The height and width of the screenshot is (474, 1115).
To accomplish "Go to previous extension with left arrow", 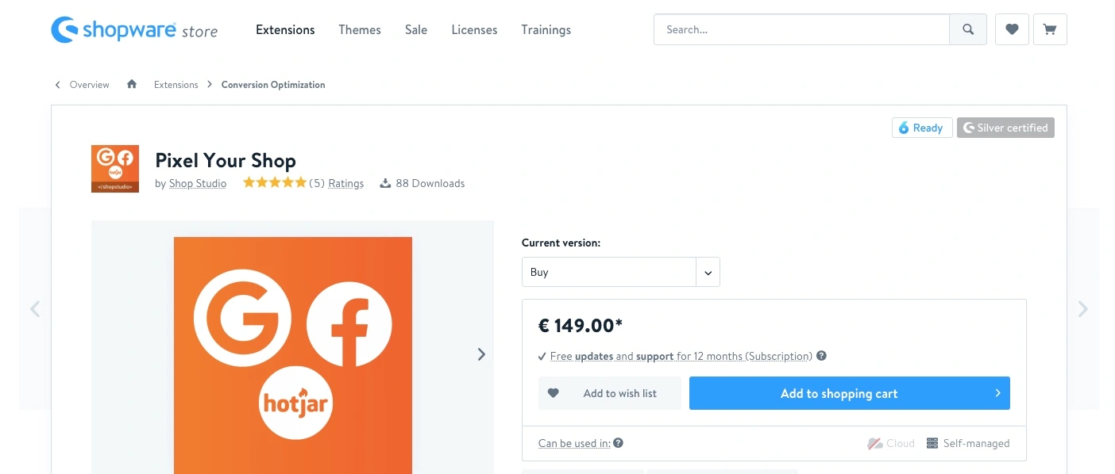I will [x=35, y=309].
